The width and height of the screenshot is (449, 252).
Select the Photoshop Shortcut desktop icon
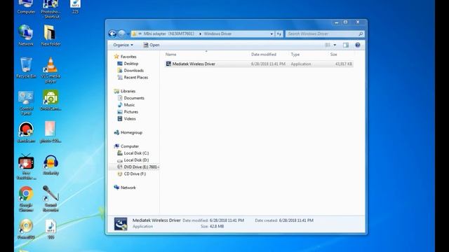[x=51, y=9]
